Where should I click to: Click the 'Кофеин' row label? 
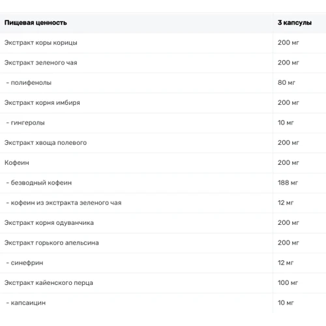click(x=17, y=163)
